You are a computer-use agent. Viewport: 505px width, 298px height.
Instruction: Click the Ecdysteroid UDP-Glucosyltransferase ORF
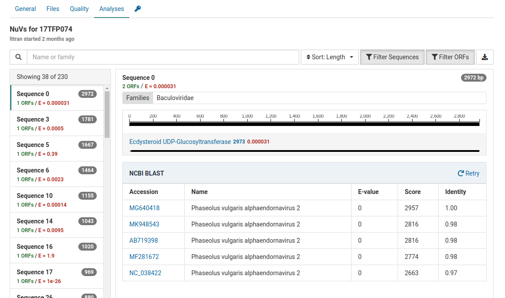pos(180,142)
